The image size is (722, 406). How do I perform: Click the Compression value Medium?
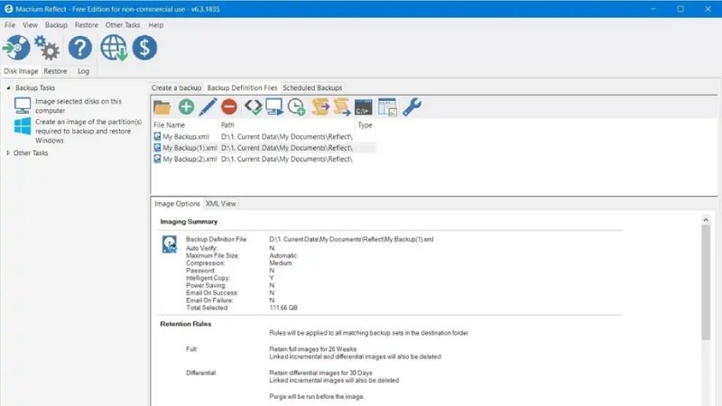click(x=281, y=263)
